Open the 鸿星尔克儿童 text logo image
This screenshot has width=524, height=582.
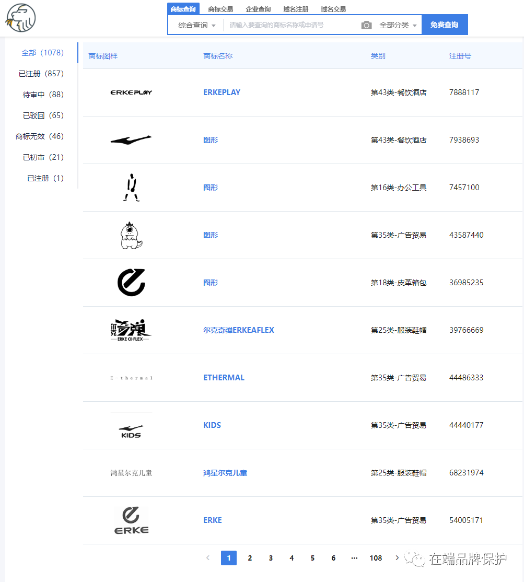click(131, 473)
